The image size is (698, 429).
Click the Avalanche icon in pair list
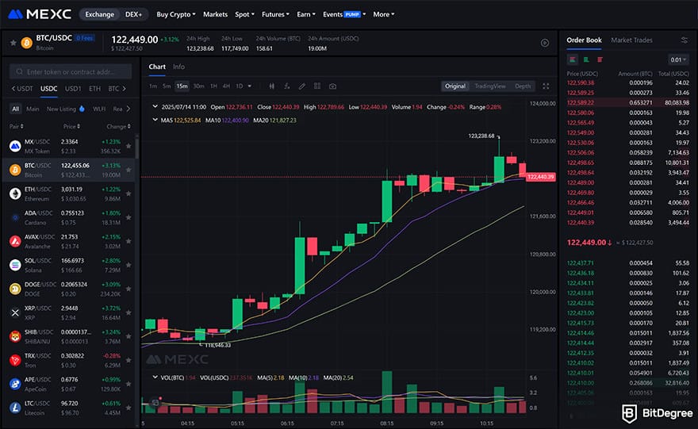point(15,241)
